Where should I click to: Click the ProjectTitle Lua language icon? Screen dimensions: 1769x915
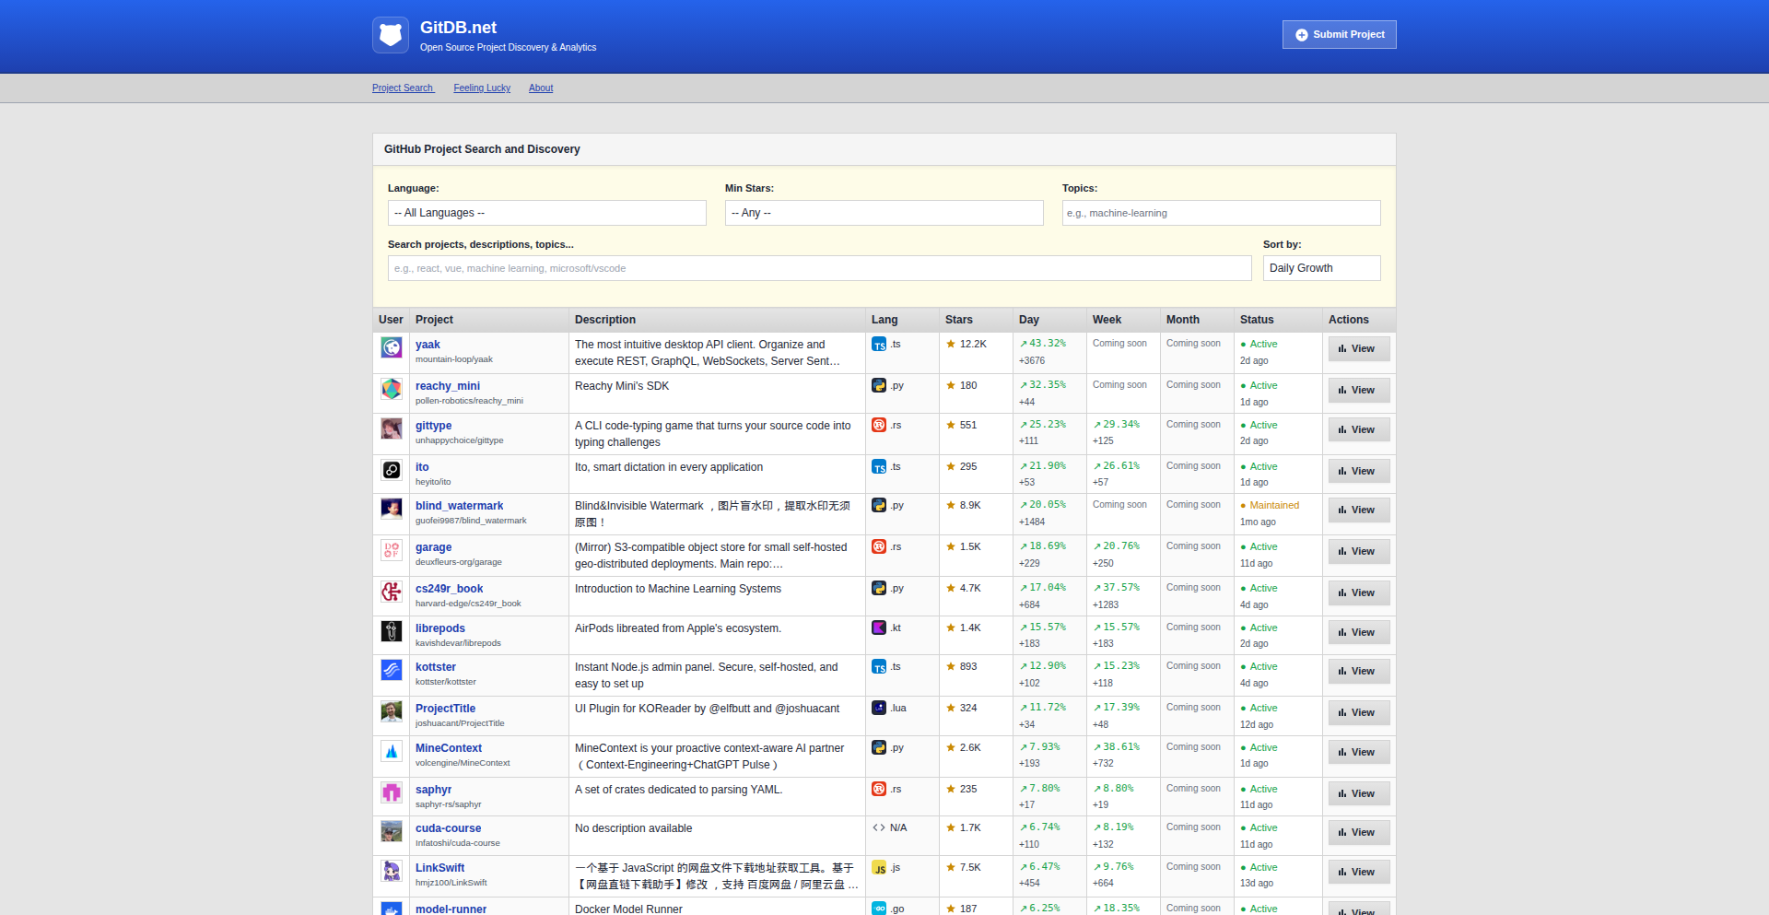pos(879,708)
